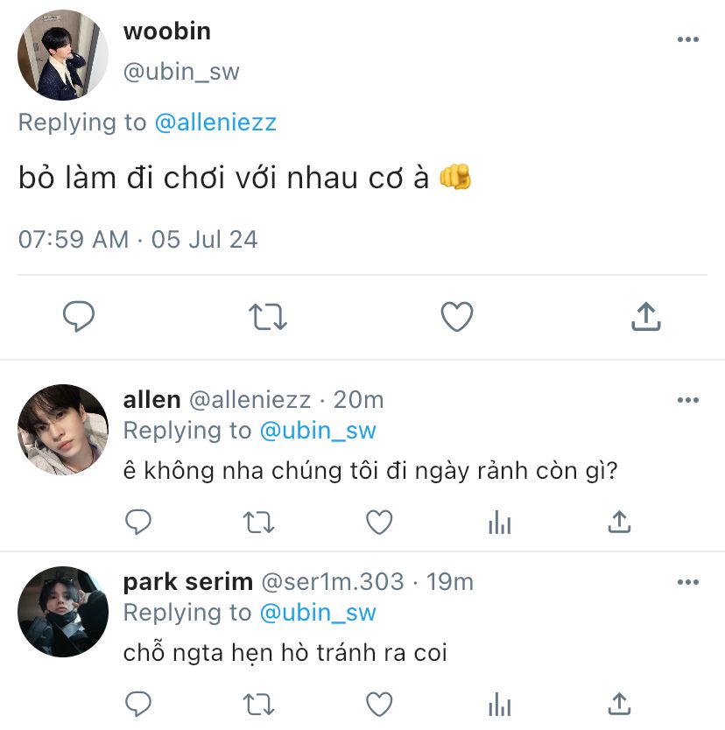
Task: View analytics for park serim's reply
Action: click(x=500, y=704)
